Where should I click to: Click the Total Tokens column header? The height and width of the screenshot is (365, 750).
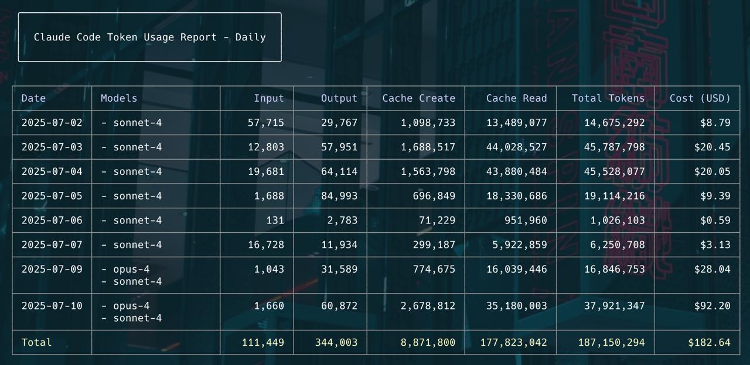[608, 98]
